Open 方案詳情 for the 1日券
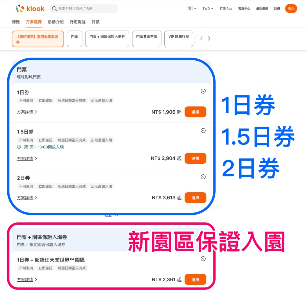The width and height of the screenshot is (306, 292). pyautogui.click(x=27, y=112)
